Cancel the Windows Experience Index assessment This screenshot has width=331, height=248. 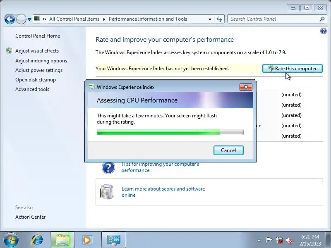point(228,150)
